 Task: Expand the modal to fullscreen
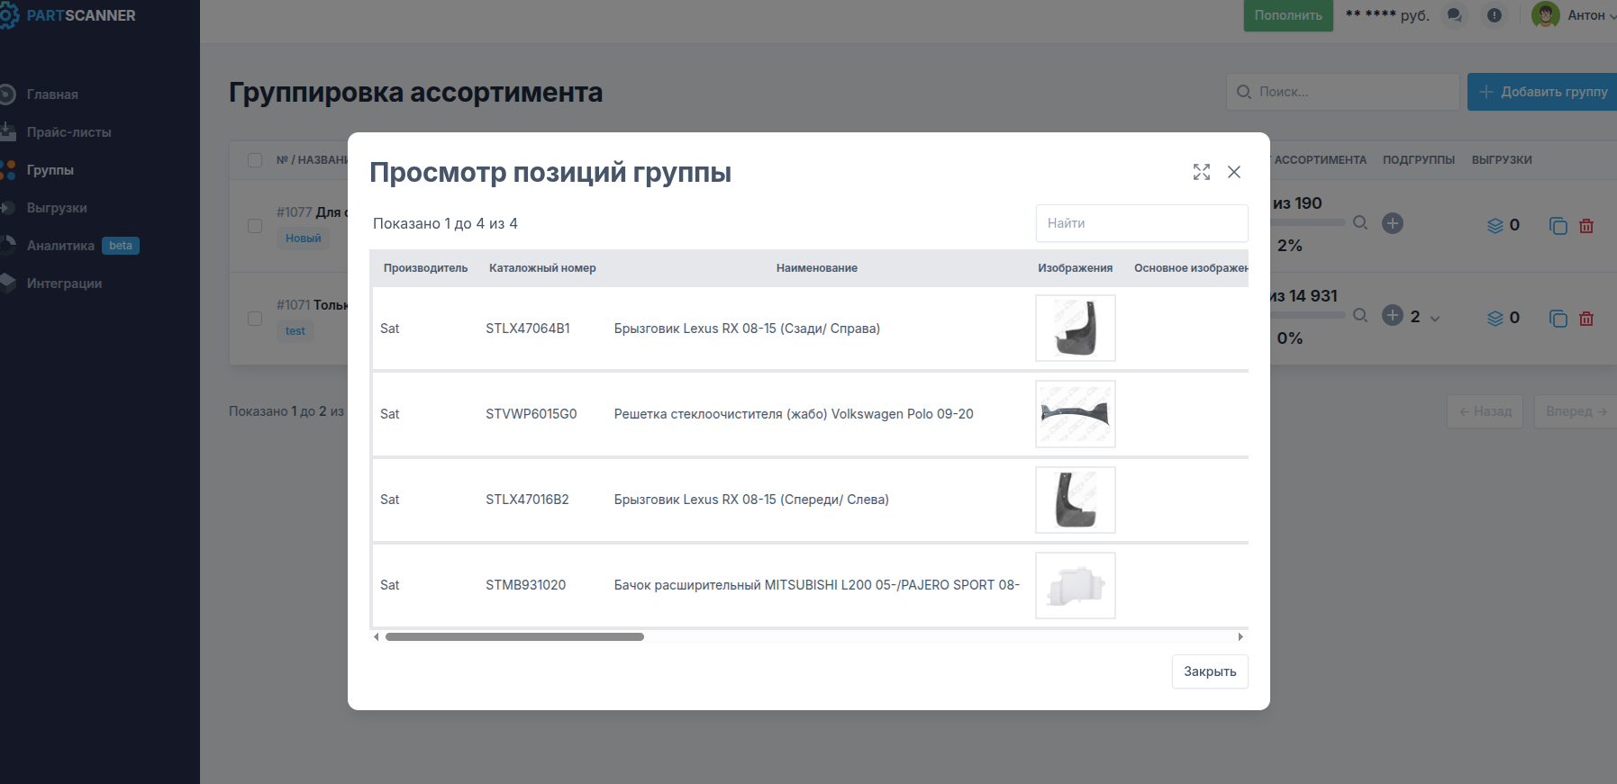click(x=1202, y=172)
